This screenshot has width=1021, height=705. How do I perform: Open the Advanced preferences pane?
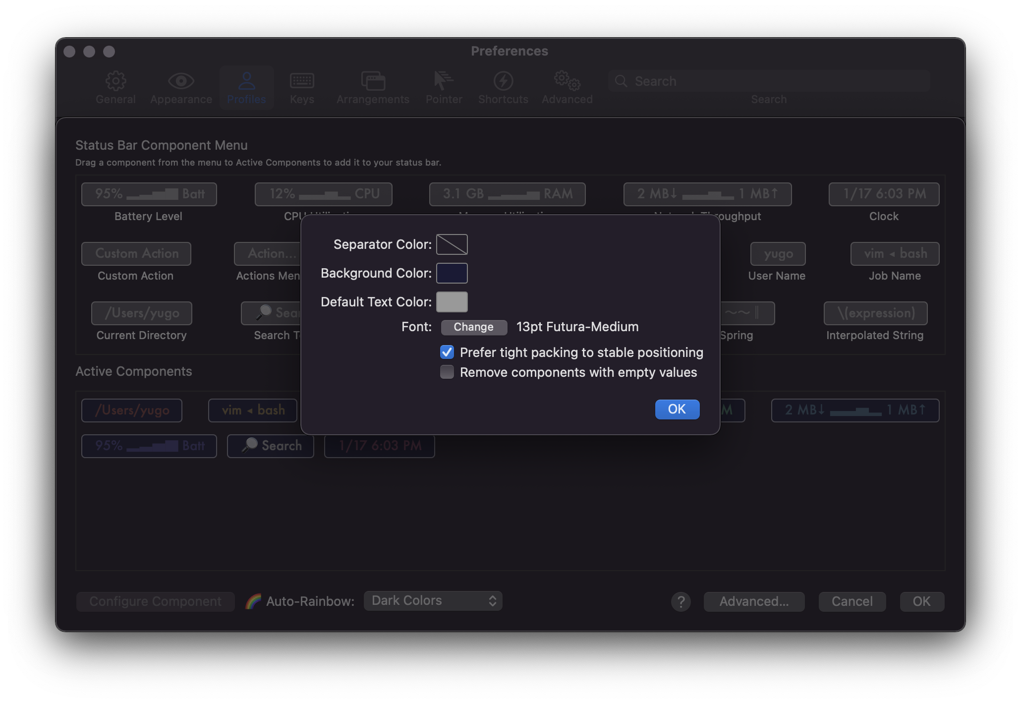567,87
